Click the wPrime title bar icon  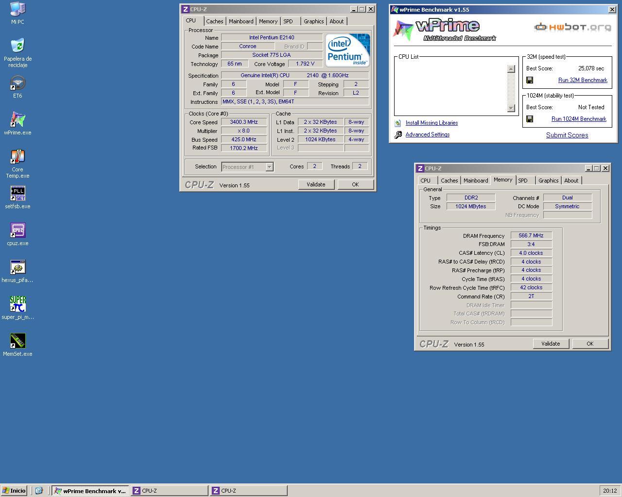[x=395, y=10]
